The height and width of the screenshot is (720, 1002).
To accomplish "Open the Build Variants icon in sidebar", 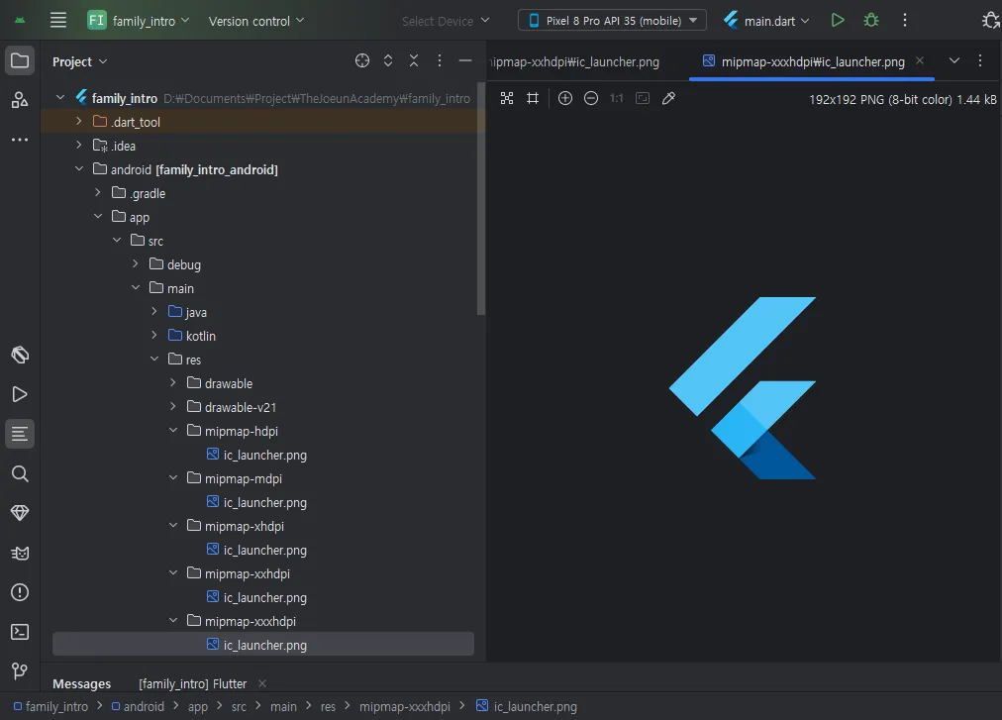I will (20, 355).
